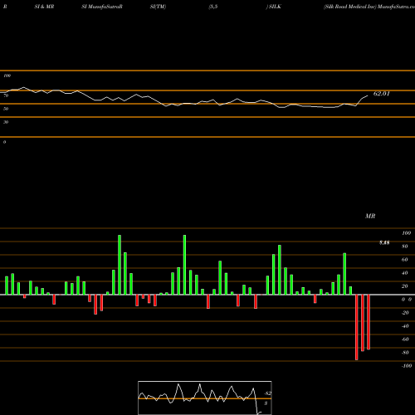Click the 60 axis label on MR chart
415x415 pixels.
(x=405, y=260)
